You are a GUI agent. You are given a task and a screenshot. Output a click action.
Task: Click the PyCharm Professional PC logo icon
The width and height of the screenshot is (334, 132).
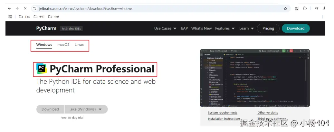42,69
